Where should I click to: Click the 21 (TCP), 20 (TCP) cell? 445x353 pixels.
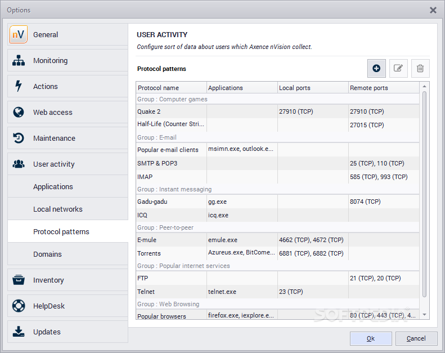point(384,278)
